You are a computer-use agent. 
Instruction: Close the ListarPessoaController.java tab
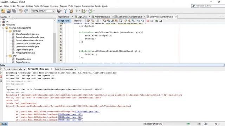176,17
